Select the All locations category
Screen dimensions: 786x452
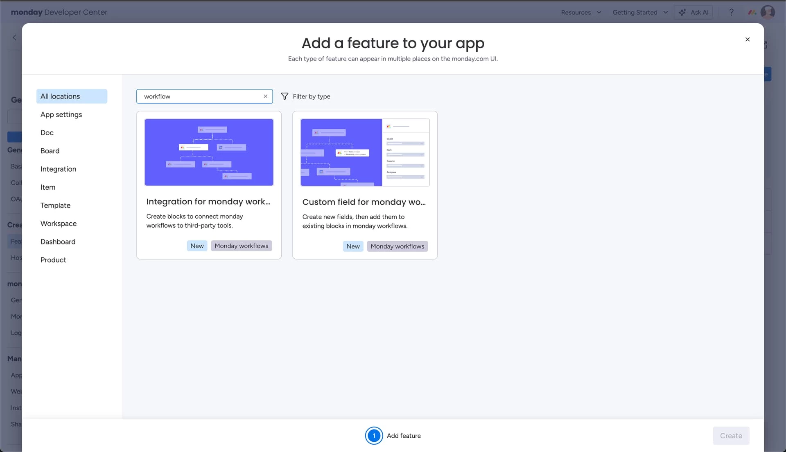(x=72, y=96)
